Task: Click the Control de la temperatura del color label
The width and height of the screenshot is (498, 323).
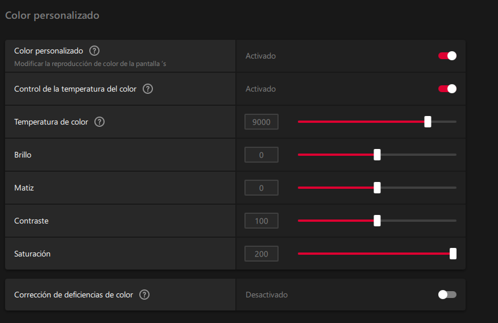Action: [x=75, y=89]
